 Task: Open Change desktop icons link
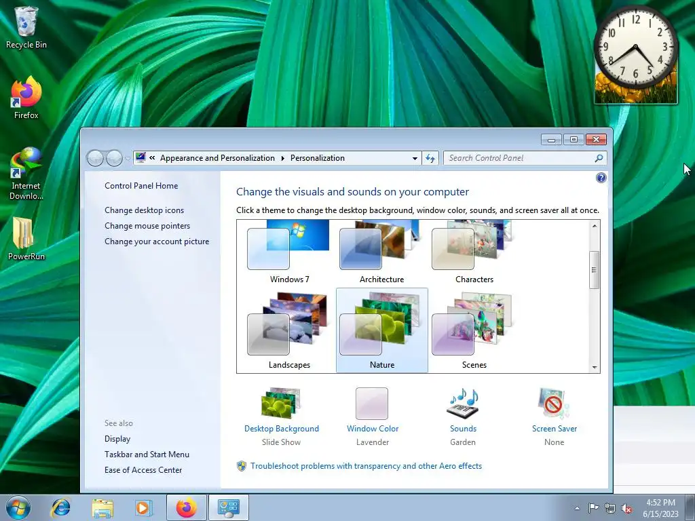pyautogui.click(x=144, y=210)
